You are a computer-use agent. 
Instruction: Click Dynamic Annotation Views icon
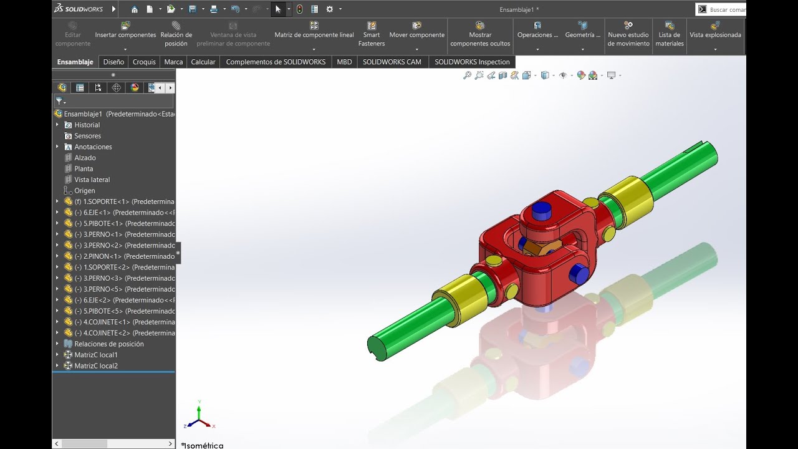pos(514,75)
